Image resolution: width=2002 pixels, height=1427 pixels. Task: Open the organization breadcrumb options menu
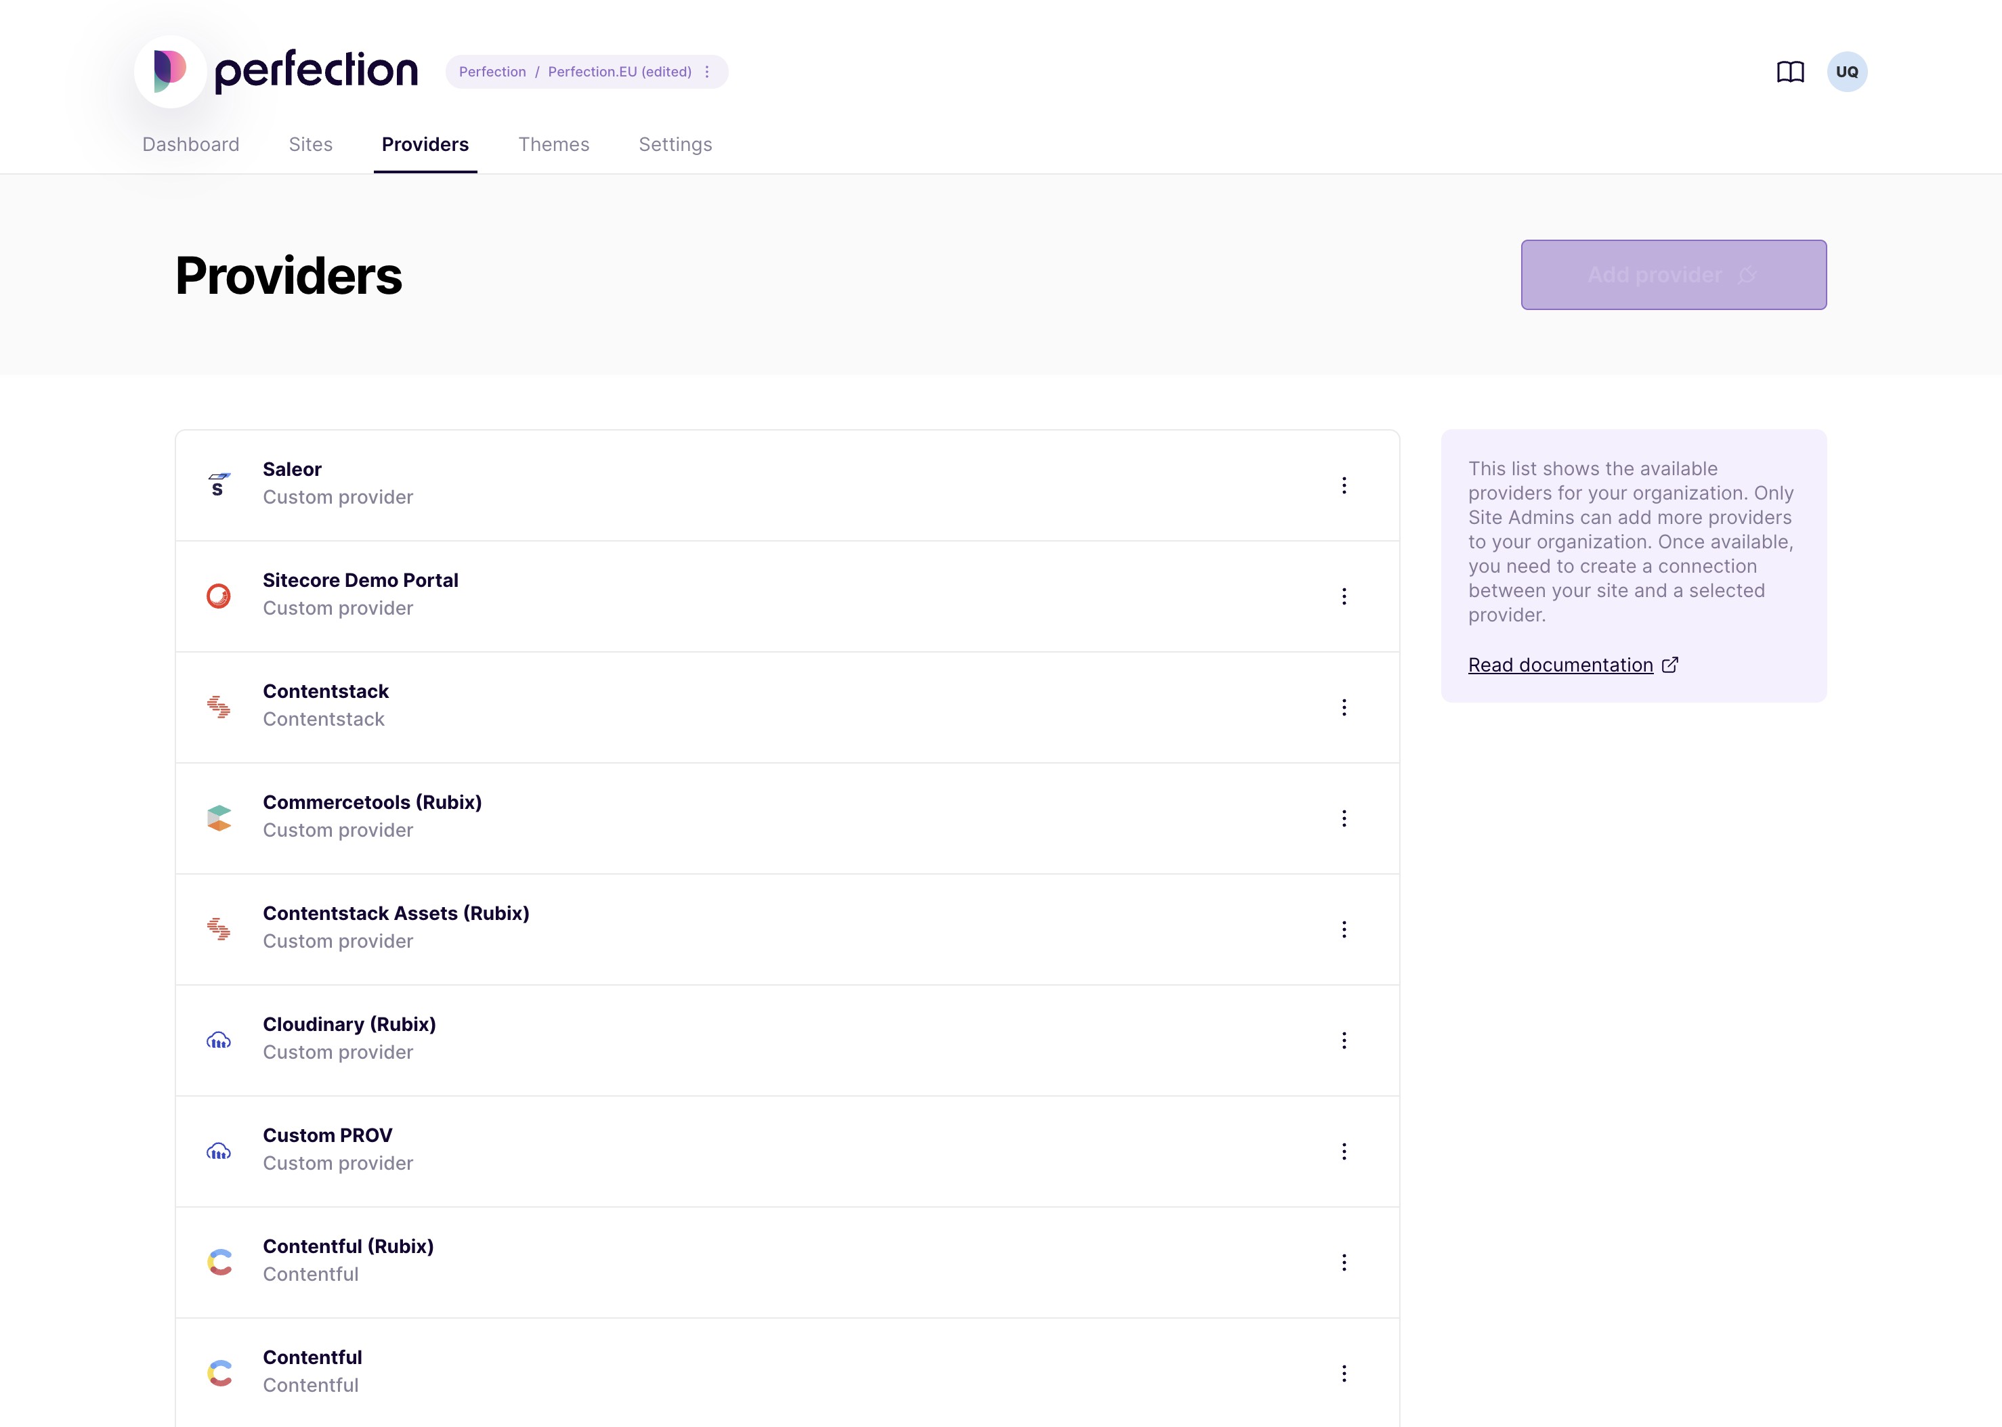[x=707, y=72]
